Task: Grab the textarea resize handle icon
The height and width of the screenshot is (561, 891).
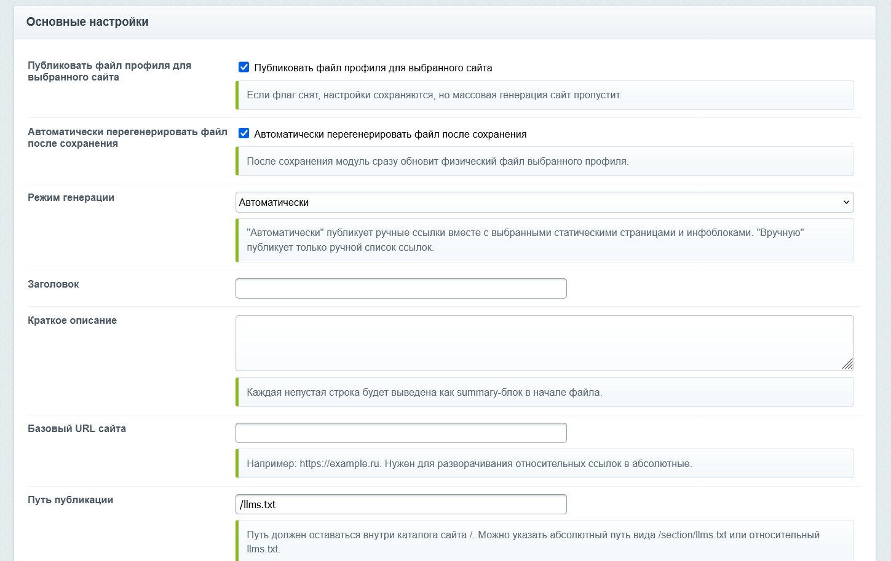Action: point(847,364)
